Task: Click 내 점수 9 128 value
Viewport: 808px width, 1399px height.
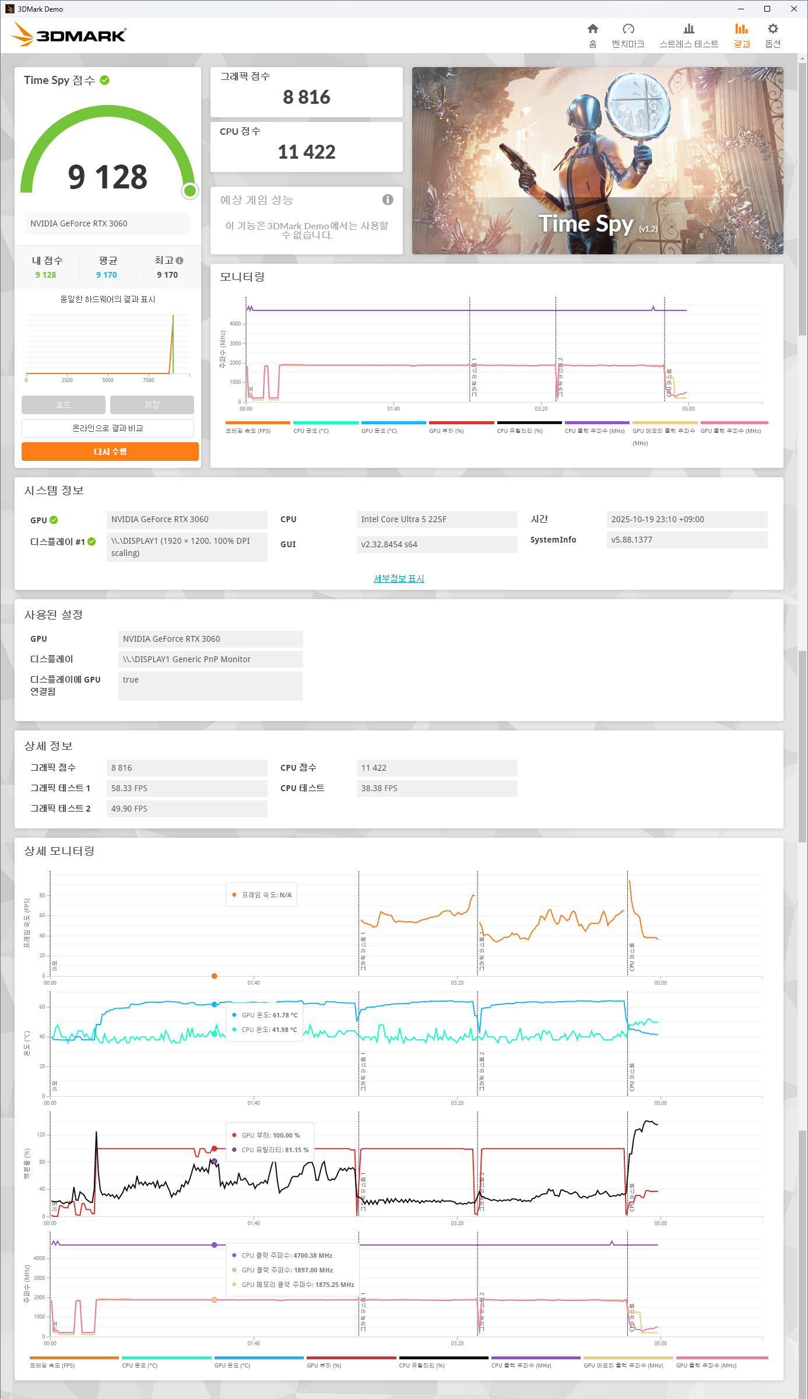Action: click(45, 275)
